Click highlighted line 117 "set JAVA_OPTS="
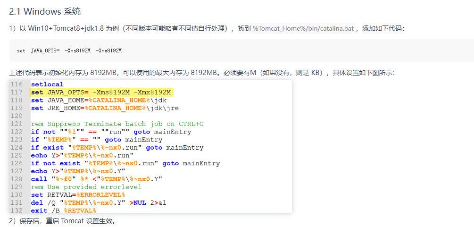This screenshot has width=474, height=227. coord(102,92)
